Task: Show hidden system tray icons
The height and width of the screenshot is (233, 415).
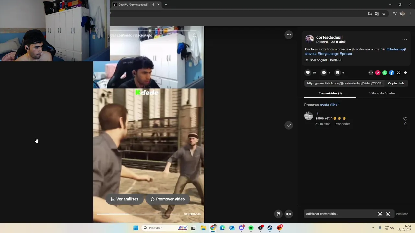Action: coord(373,228)
